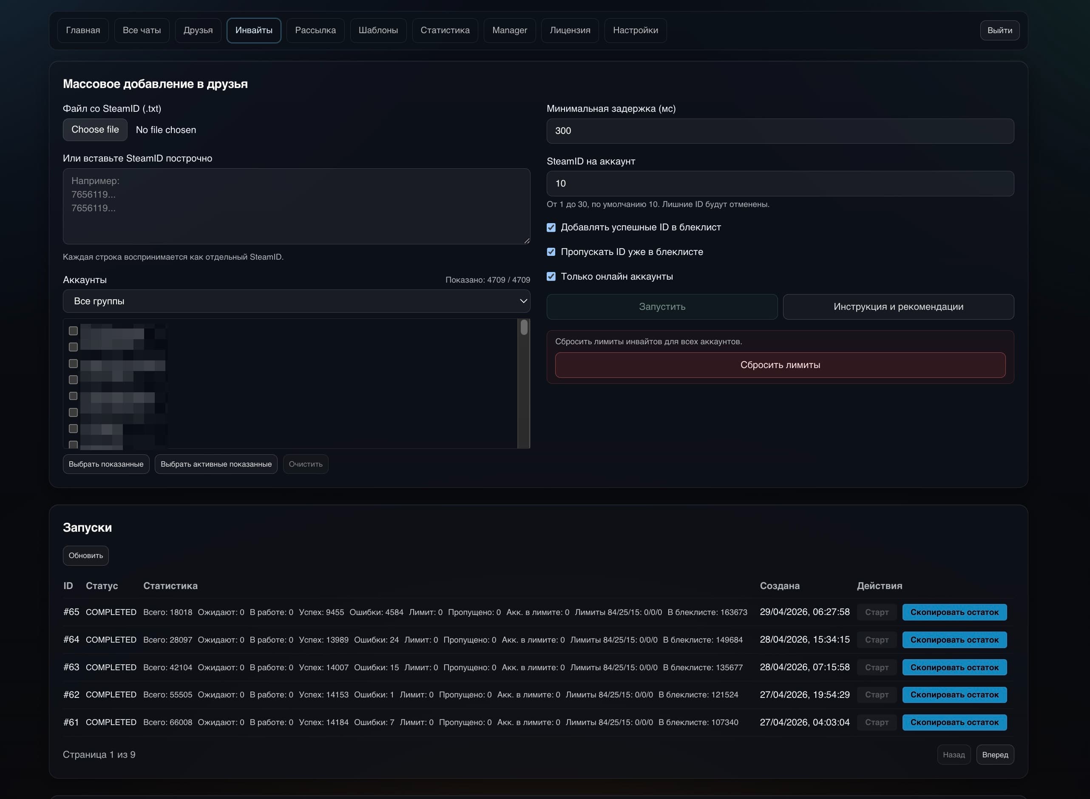
Task: Check the third account checkbox in list
Action: [x=73, y=364]
